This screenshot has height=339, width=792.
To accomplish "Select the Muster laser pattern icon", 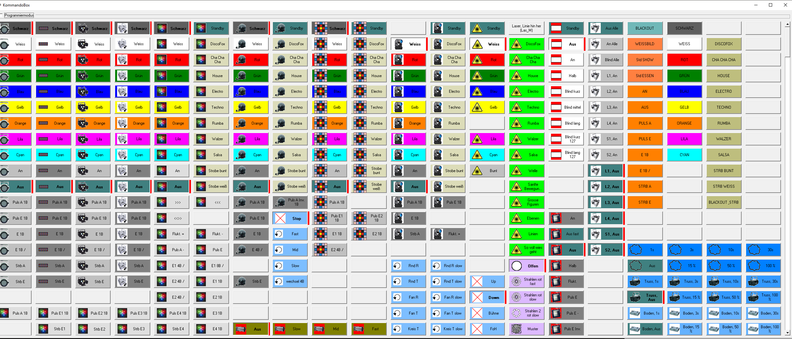I will (x=526, y=329).
